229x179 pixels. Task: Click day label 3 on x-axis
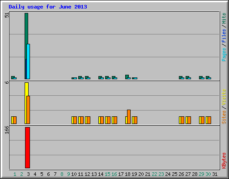pyautogui.click(x=28, y=174)
